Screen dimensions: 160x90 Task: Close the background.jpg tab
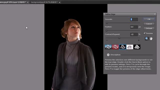click(x=59, y=2)
